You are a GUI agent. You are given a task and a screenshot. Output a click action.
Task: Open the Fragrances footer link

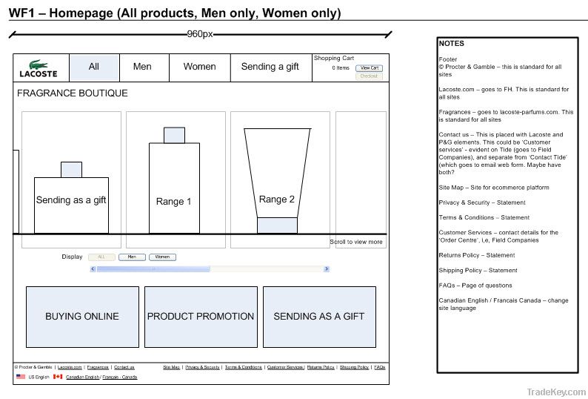coord(98,367)
